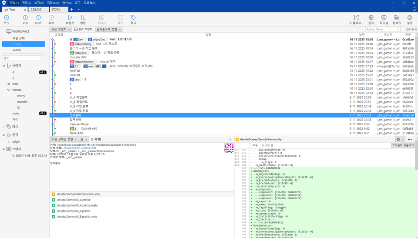Click the feature/monster branch label in the graph

(82, 62)
